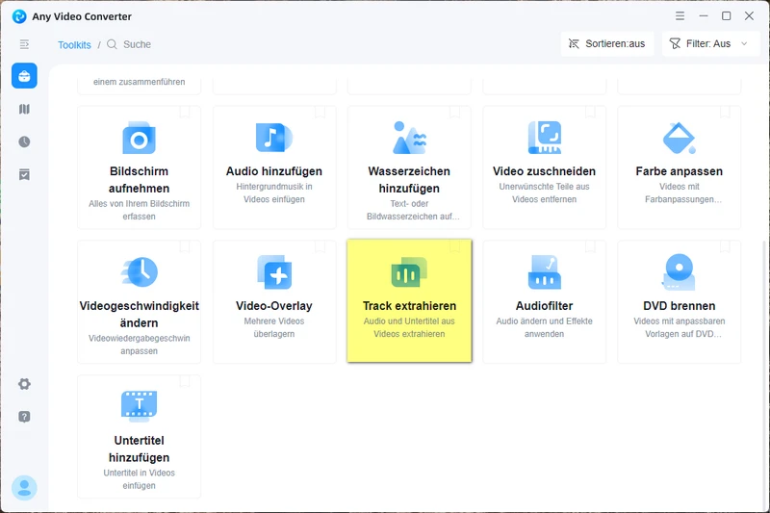Viewport: 770px width, 513px height.
Task: Open the Filter: Aus dropdown
Action: click(x=710, y=43)
